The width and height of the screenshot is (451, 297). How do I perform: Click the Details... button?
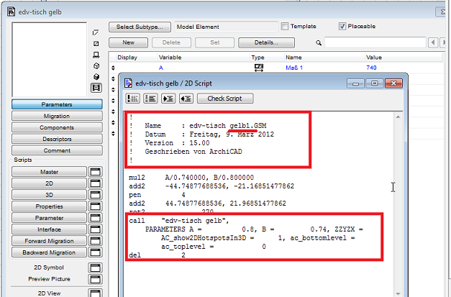[266, 42]
